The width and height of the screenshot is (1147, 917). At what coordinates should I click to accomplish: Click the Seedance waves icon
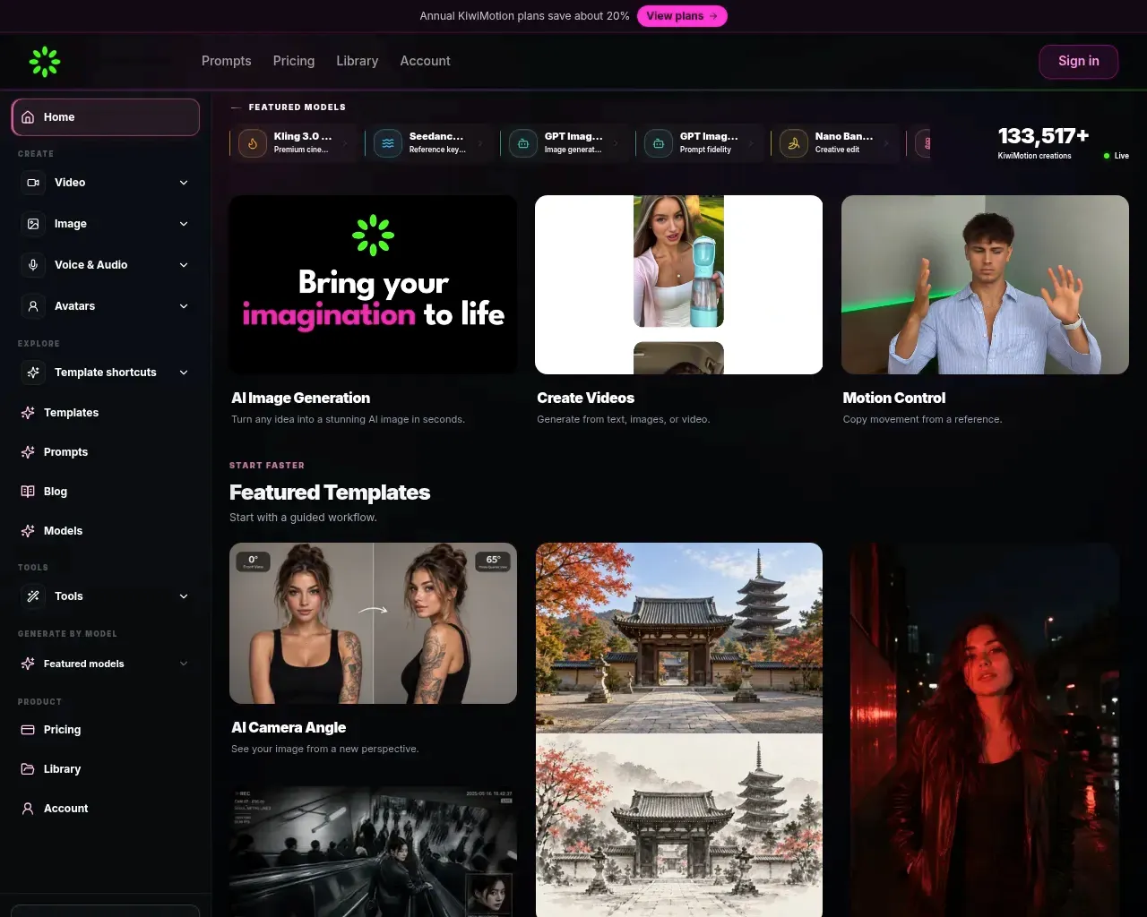pyautogui.click(x=388, y=143)
